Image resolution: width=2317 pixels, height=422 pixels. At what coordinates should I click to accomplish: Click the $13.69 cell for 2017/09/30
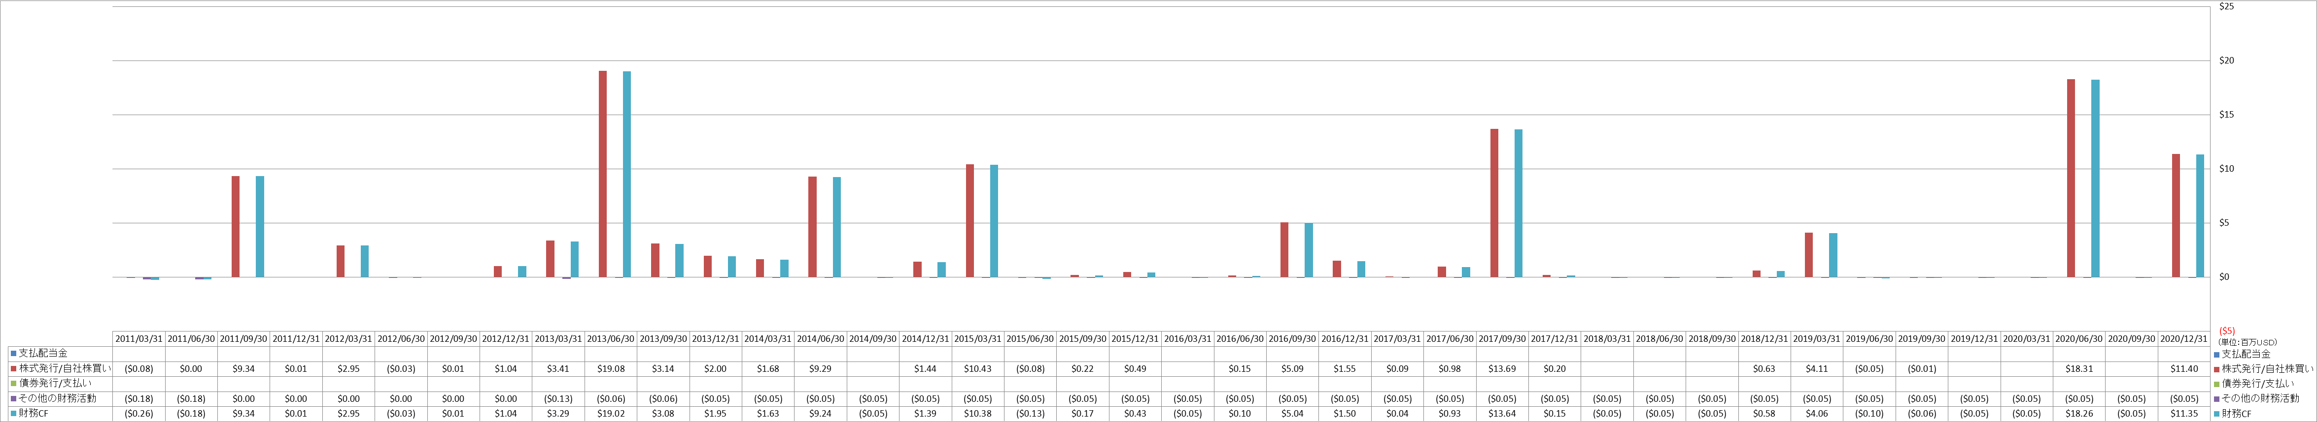click(x=1502, y=369)
